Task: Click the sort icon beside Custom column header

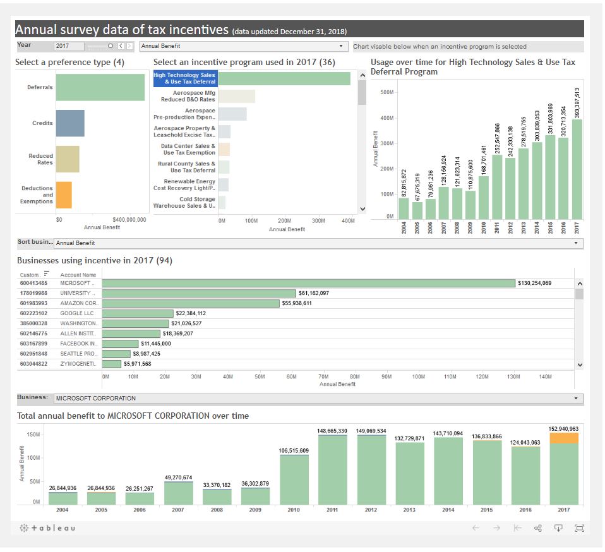Action: click(x=46, y=273)
